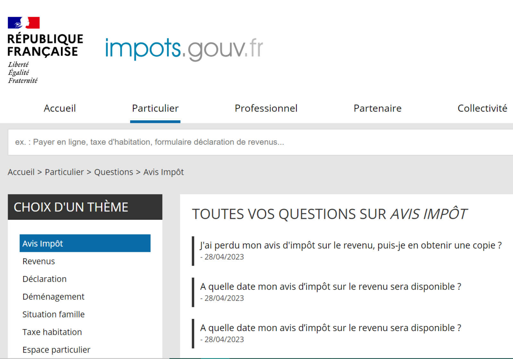Open the Déclaration theme

(45, 279)
